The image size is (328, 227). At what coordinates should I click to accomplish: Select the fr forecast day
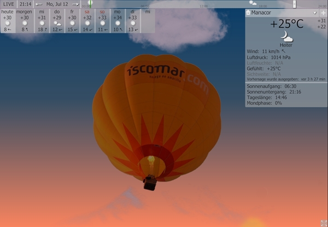72,21
